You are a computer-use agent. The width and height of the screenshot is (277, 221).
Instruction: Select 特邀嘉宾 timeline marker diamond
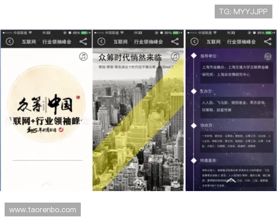click(194, 161)
